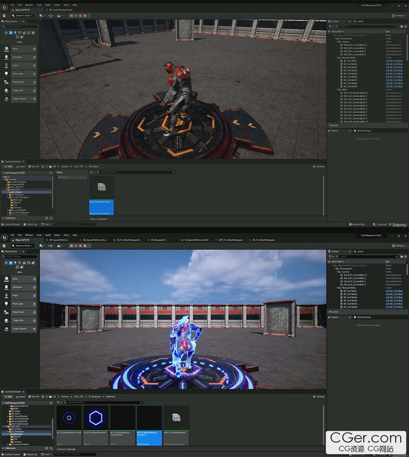Open the Settings dropdown in top editor toolbar
The height and width of the screenshot is (457, 409).
coord(399,16)
